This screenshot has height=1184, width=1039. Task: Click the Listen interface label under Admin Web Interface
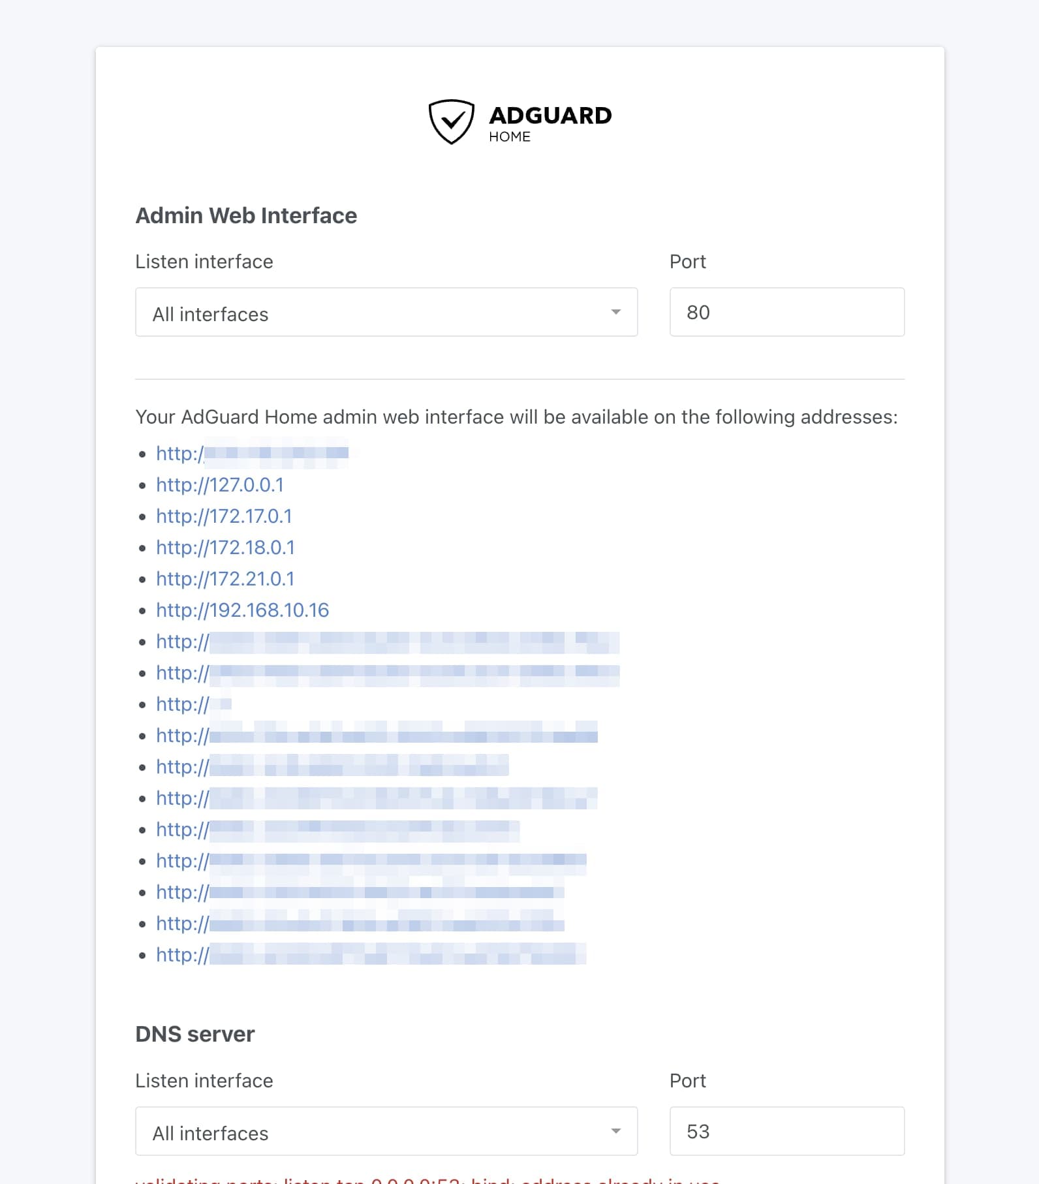204,261
